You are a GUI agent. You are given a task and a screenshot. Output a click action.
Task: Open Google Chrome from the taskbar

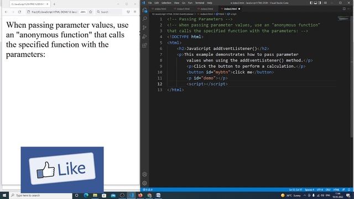(149, 195)
